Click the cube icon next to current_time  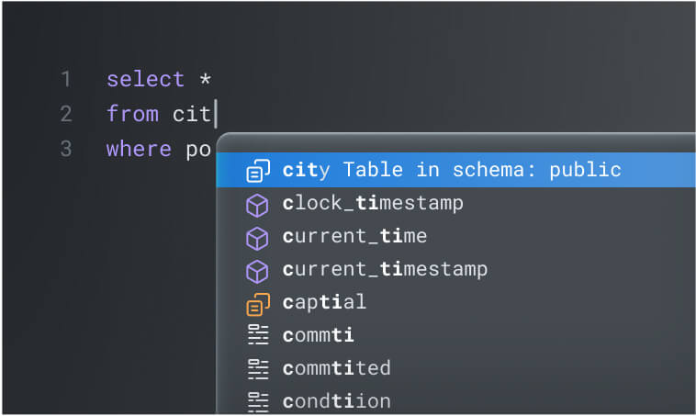click(x=258, y=237)
